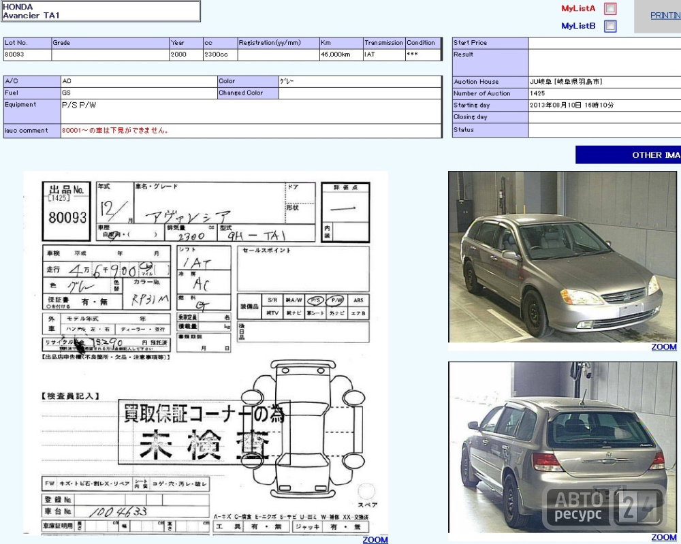Click ZOOM under the rear car photo
The image size is (681, 544).
tap(663, 537)
